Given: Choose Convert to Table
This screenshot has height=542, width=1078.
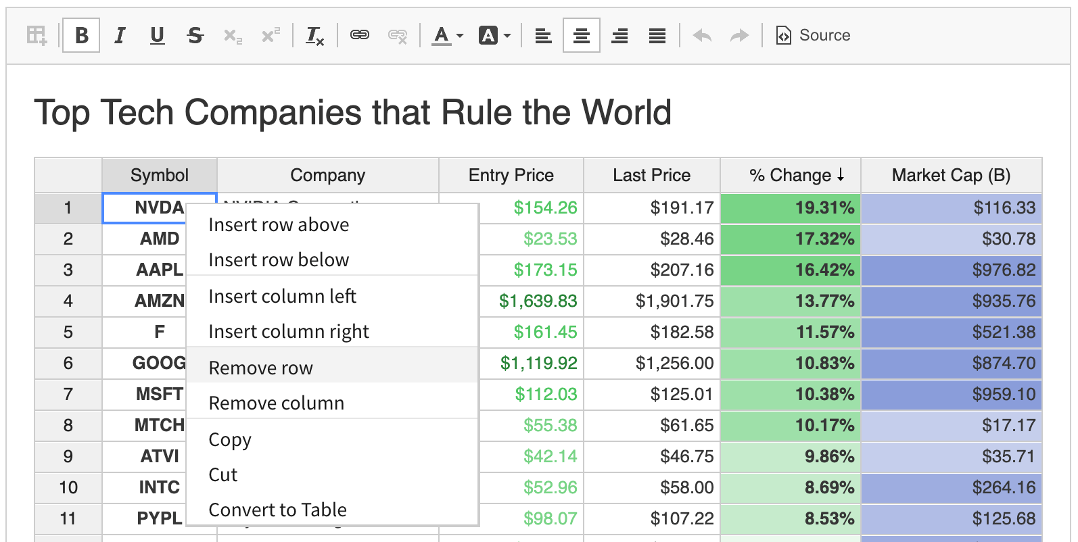Looking at the screenshot, I should pos(332,510).
